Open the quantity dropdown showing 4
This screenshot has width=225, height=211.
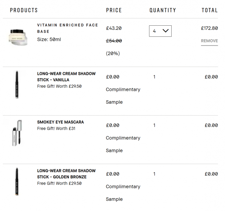160,31
